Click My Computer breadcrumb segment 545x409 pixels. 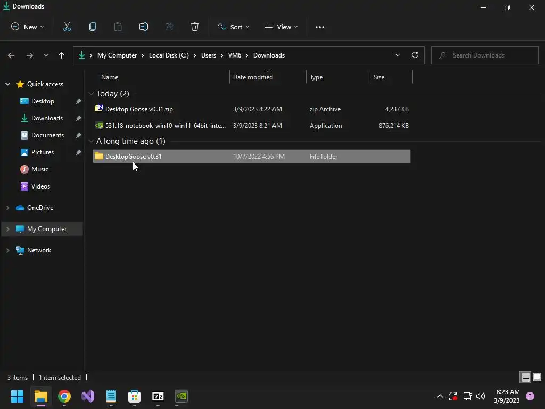tap(117, 55)
